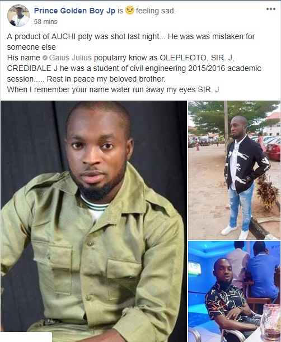
Task: Open photo of man seated in blue lounge
Action: point(234,291)
